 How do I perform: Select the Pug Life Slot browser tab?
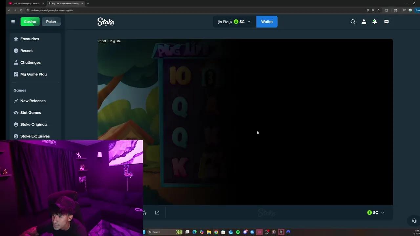tap(65, 3)
